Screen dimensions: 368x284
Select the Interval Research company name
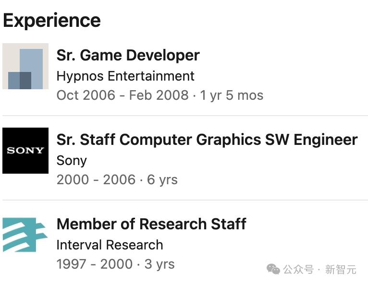pos(110,245)
